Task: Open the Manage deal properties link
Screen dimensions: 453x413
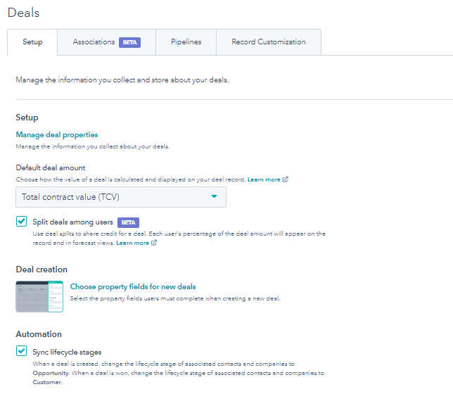Action: 57,134
